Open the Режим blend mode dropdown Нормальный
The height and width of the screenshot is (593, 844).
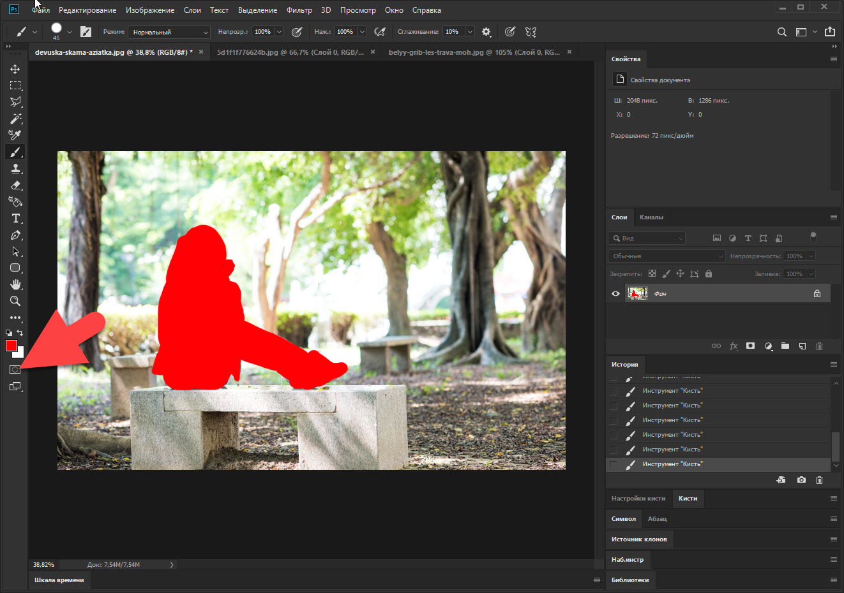pos(169,32)
